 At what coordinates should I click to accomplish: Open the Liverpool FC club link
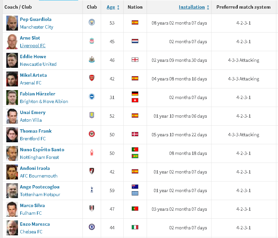click(x=33, y=46)
